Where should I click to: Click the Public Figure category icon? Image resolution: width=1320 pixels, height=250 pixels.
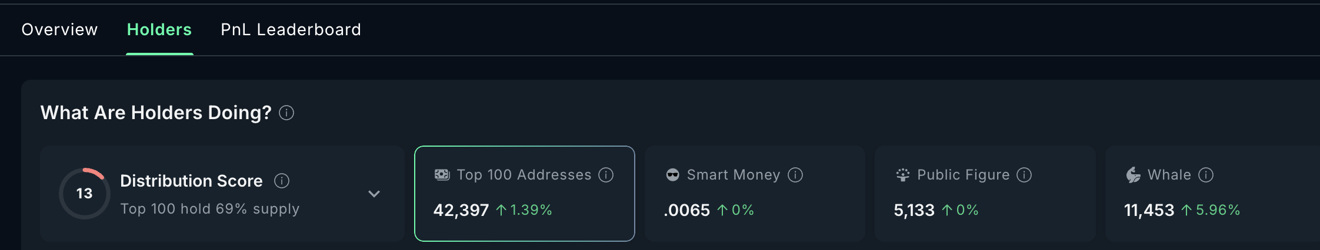[902, 175]
